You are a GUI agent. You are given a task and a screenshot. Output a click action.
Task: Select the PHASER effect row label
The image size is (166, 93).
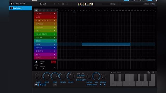(x=39, y=48)
